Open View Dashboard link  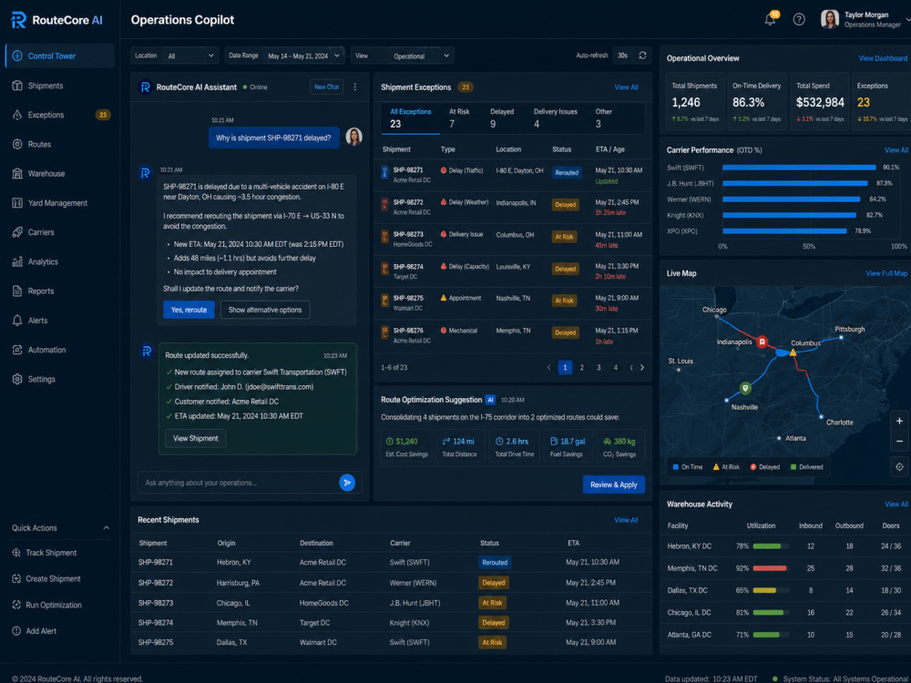point(883,58)
